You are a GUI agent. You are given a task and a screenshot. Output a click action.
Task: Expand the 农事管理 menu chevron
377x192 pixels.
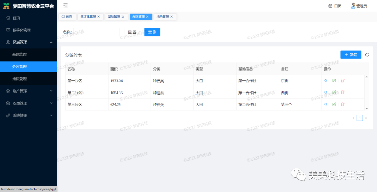[x=51, y=103]
